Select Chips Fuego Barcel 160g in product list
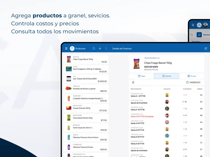 (x=86, y=60)
